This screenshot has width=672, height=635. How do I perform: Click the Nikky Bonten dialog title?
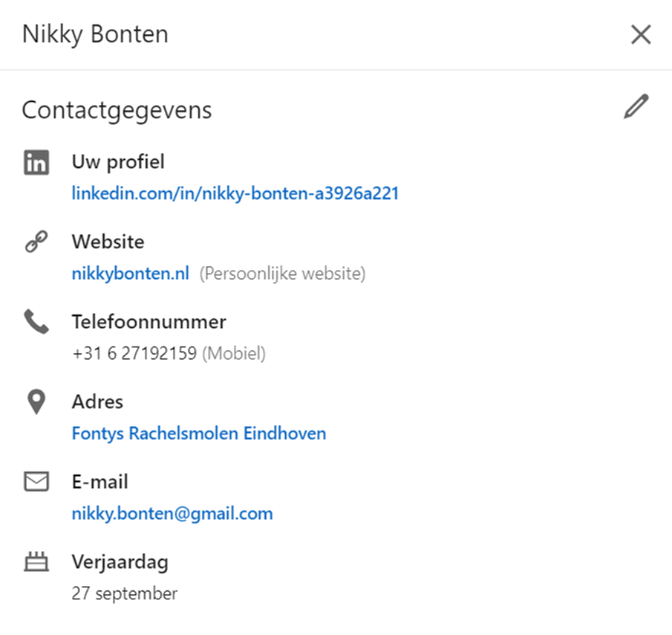[95, 35]
